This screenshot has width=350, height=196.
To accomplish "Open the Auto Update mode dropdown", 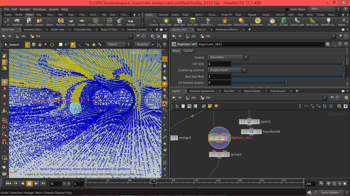I will point(332,193).
